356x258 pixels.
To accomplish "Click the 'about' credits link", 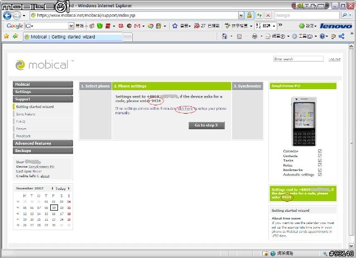I will click(x=45, y=176).
